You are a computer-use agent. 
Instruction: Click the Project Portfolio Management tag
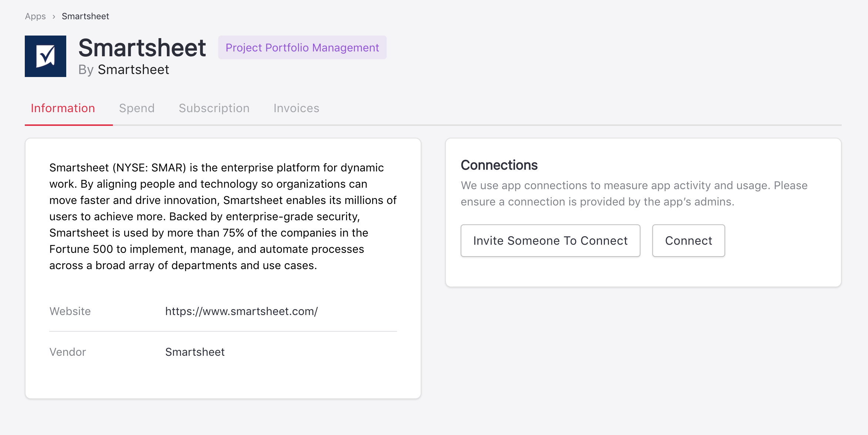[302, 47]
